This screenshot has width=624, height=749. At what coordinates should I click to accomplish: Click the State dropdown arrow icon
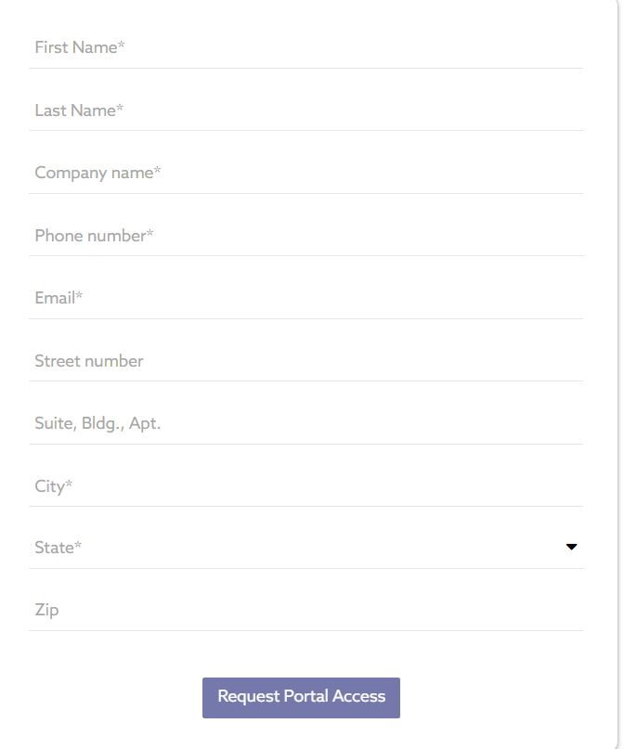pos(571,548)
